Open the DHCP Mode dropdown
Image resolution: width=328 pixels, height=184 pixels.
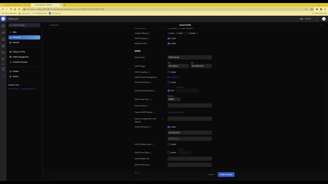pos(190,57)
